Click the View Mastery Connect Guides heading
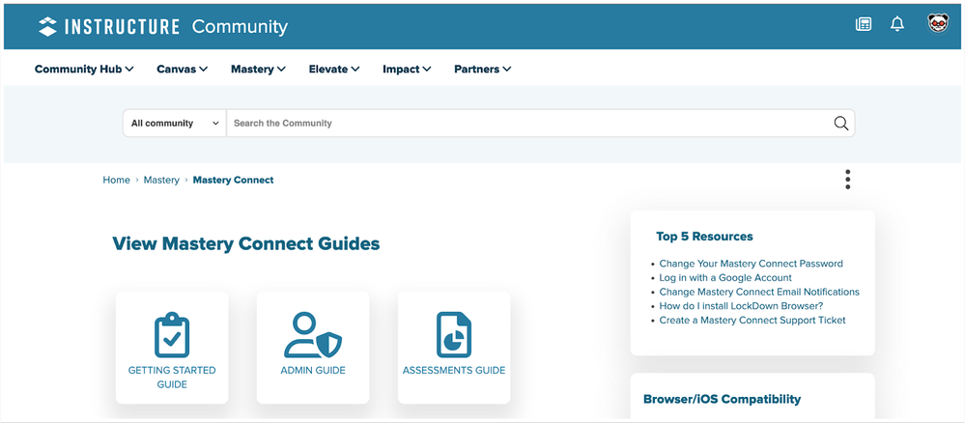Image resolution: width=965 pixels, height=423 pixels. click(246, 243)
